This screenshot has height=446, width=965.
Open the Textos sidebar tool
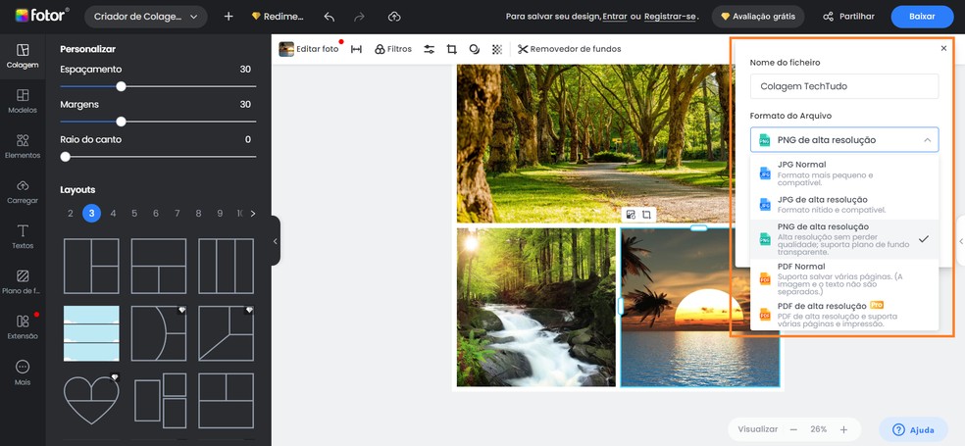pos(23,236)
